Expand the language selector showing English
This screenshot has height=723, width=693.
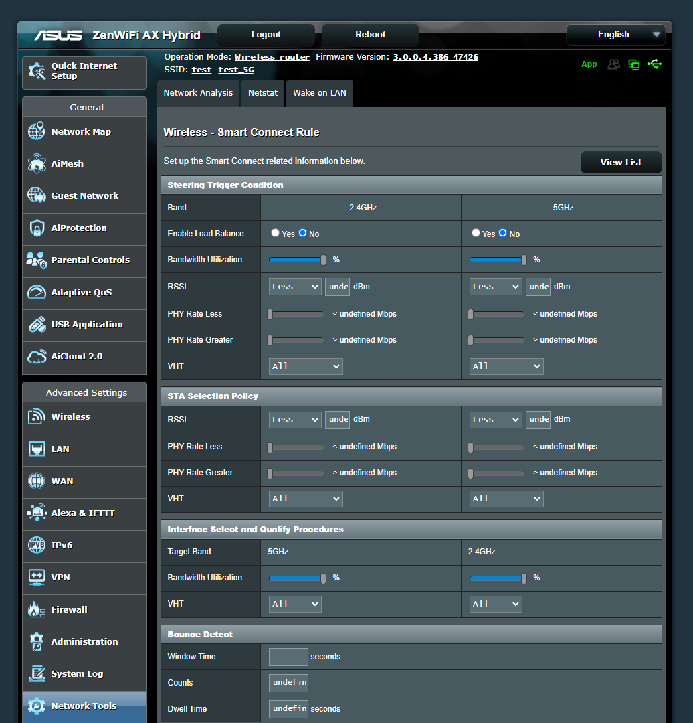pyautogui.click(x=615, y=34)
